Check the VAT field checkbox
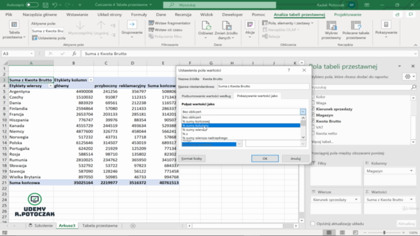 [313, 127]
